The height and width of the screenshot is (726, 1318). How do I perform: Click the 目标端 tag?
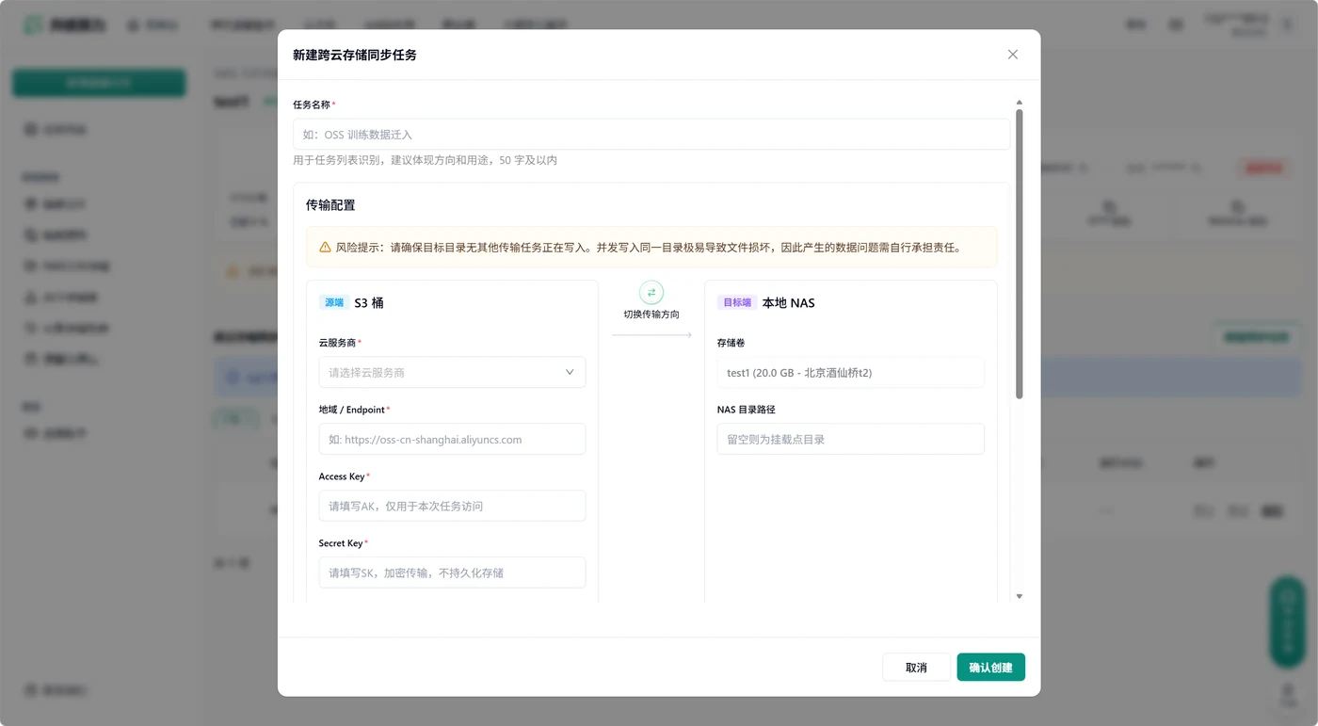(737, 302)
